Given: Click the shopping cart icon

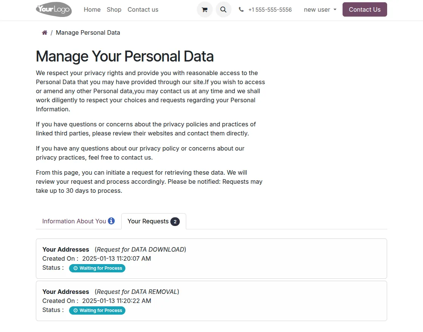Looking at the screenshot, I should pos(205,10).
